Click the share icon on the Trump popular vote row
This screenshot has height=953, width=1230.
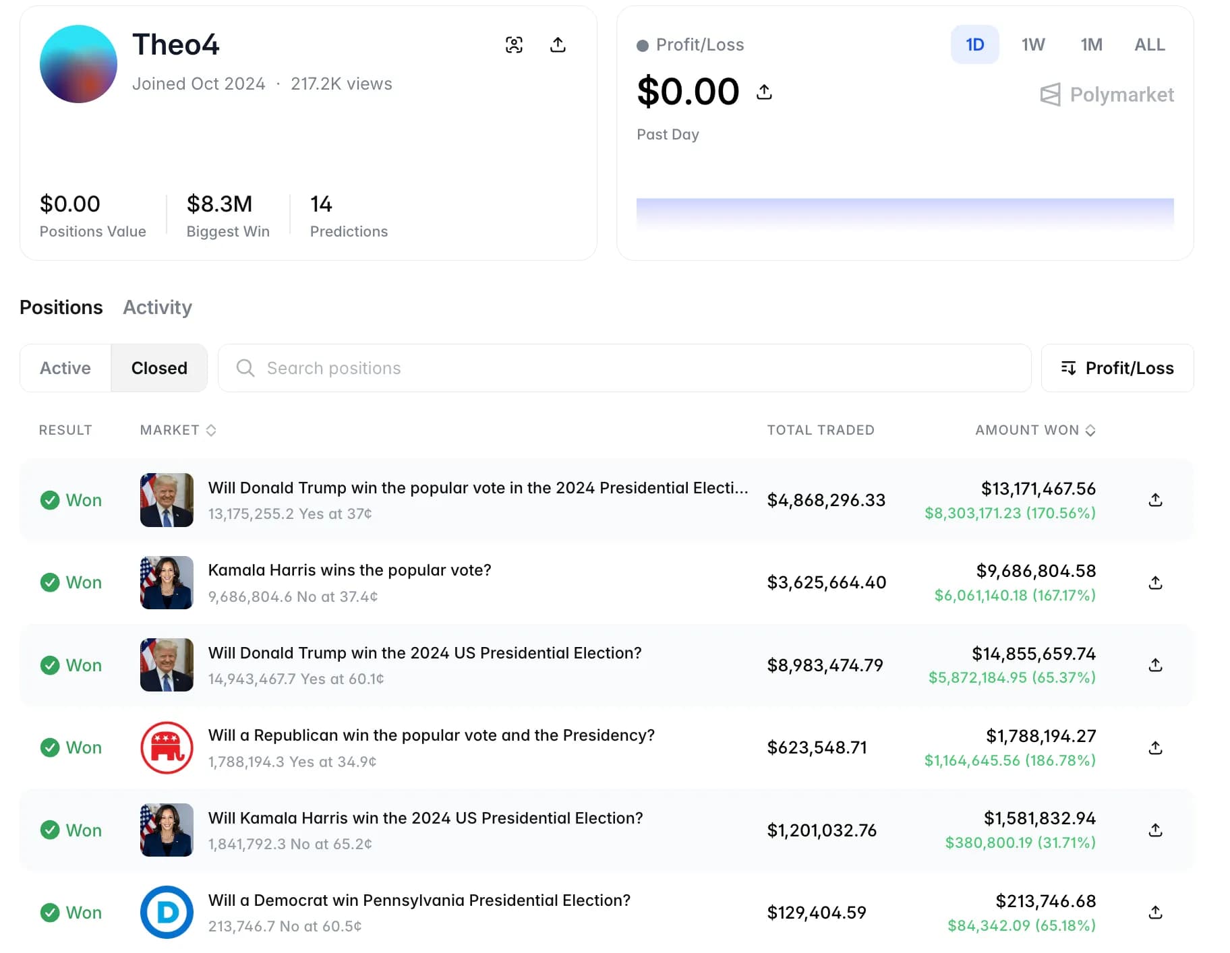[x=1156, y=500]
